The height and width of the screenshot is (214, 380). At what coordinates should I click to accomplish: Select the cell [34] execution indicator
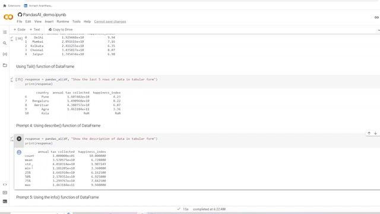[x=19, y=39]
